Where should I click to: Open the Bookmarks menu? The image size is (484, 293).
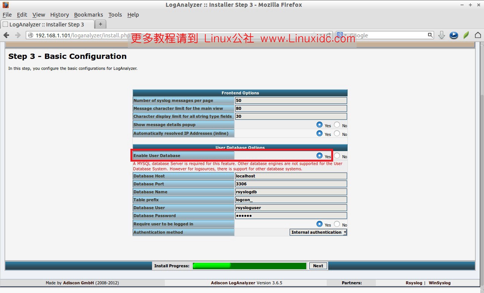coord(88,15)
